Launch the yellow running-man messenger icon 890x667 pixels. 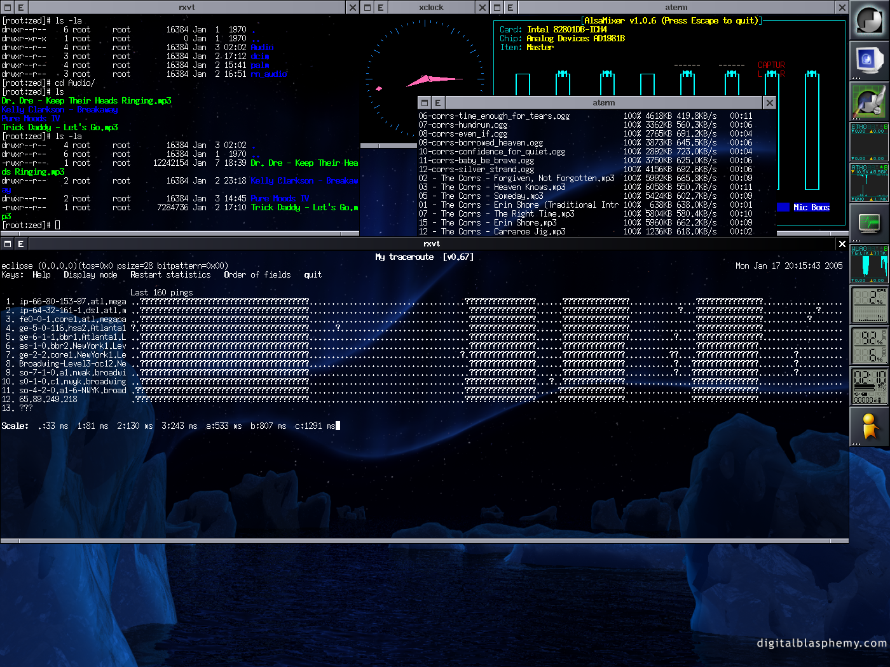(869, 426)
